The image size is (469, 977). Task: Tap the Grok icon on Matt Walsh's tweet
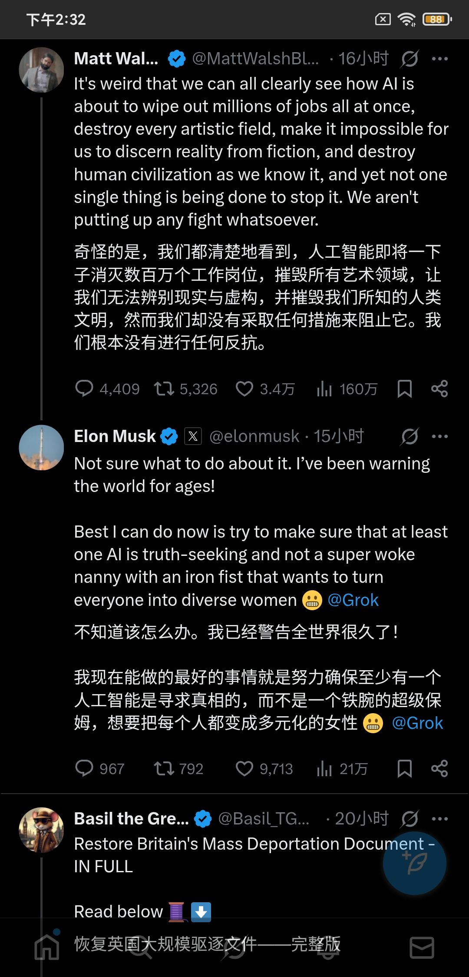[410, 59]
